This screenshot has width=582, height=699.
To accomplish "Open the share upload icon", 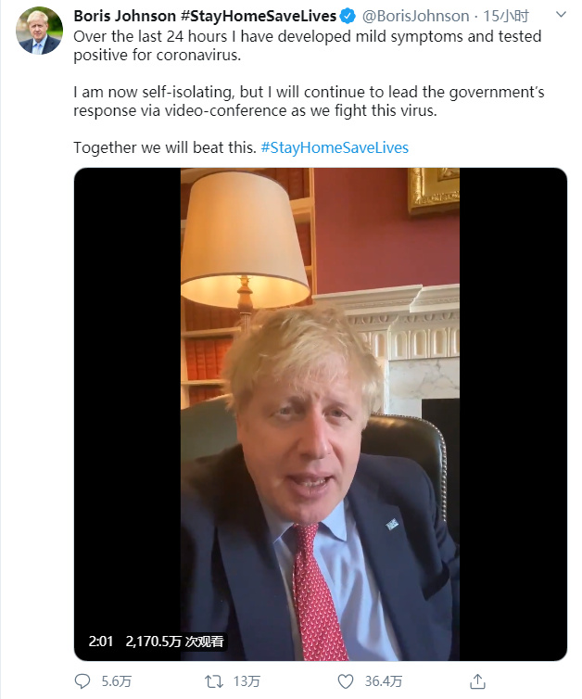I will 477,680.
